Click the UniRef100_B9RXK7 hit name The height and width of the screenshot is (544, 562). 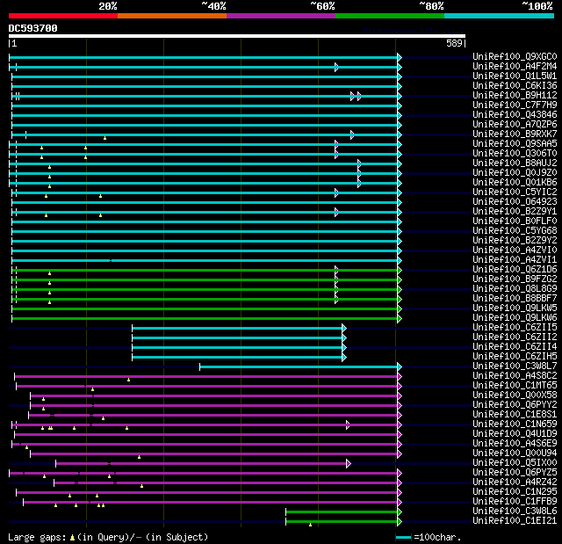[515, 134]
